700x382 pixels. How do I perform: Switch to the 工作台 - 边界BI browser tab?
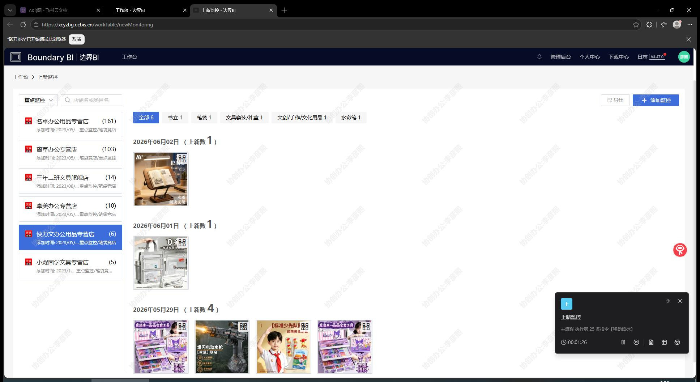point(147,10)
